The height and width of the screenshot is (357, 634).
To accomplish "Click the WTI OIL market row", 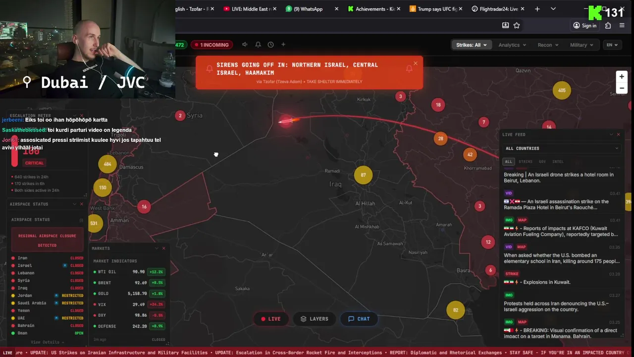I will pyautogui.click(x=129, y=272).
